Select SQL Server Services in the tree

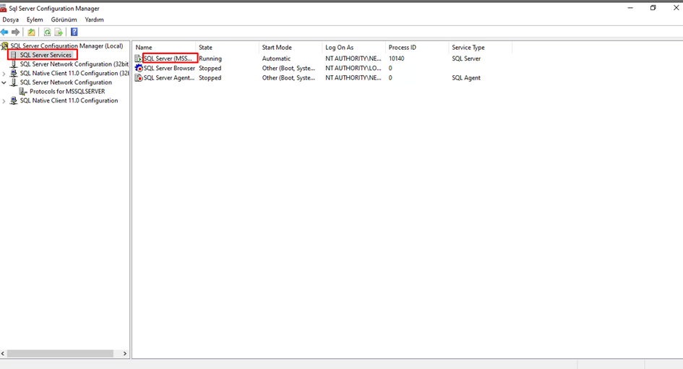[x=46, y=55]
